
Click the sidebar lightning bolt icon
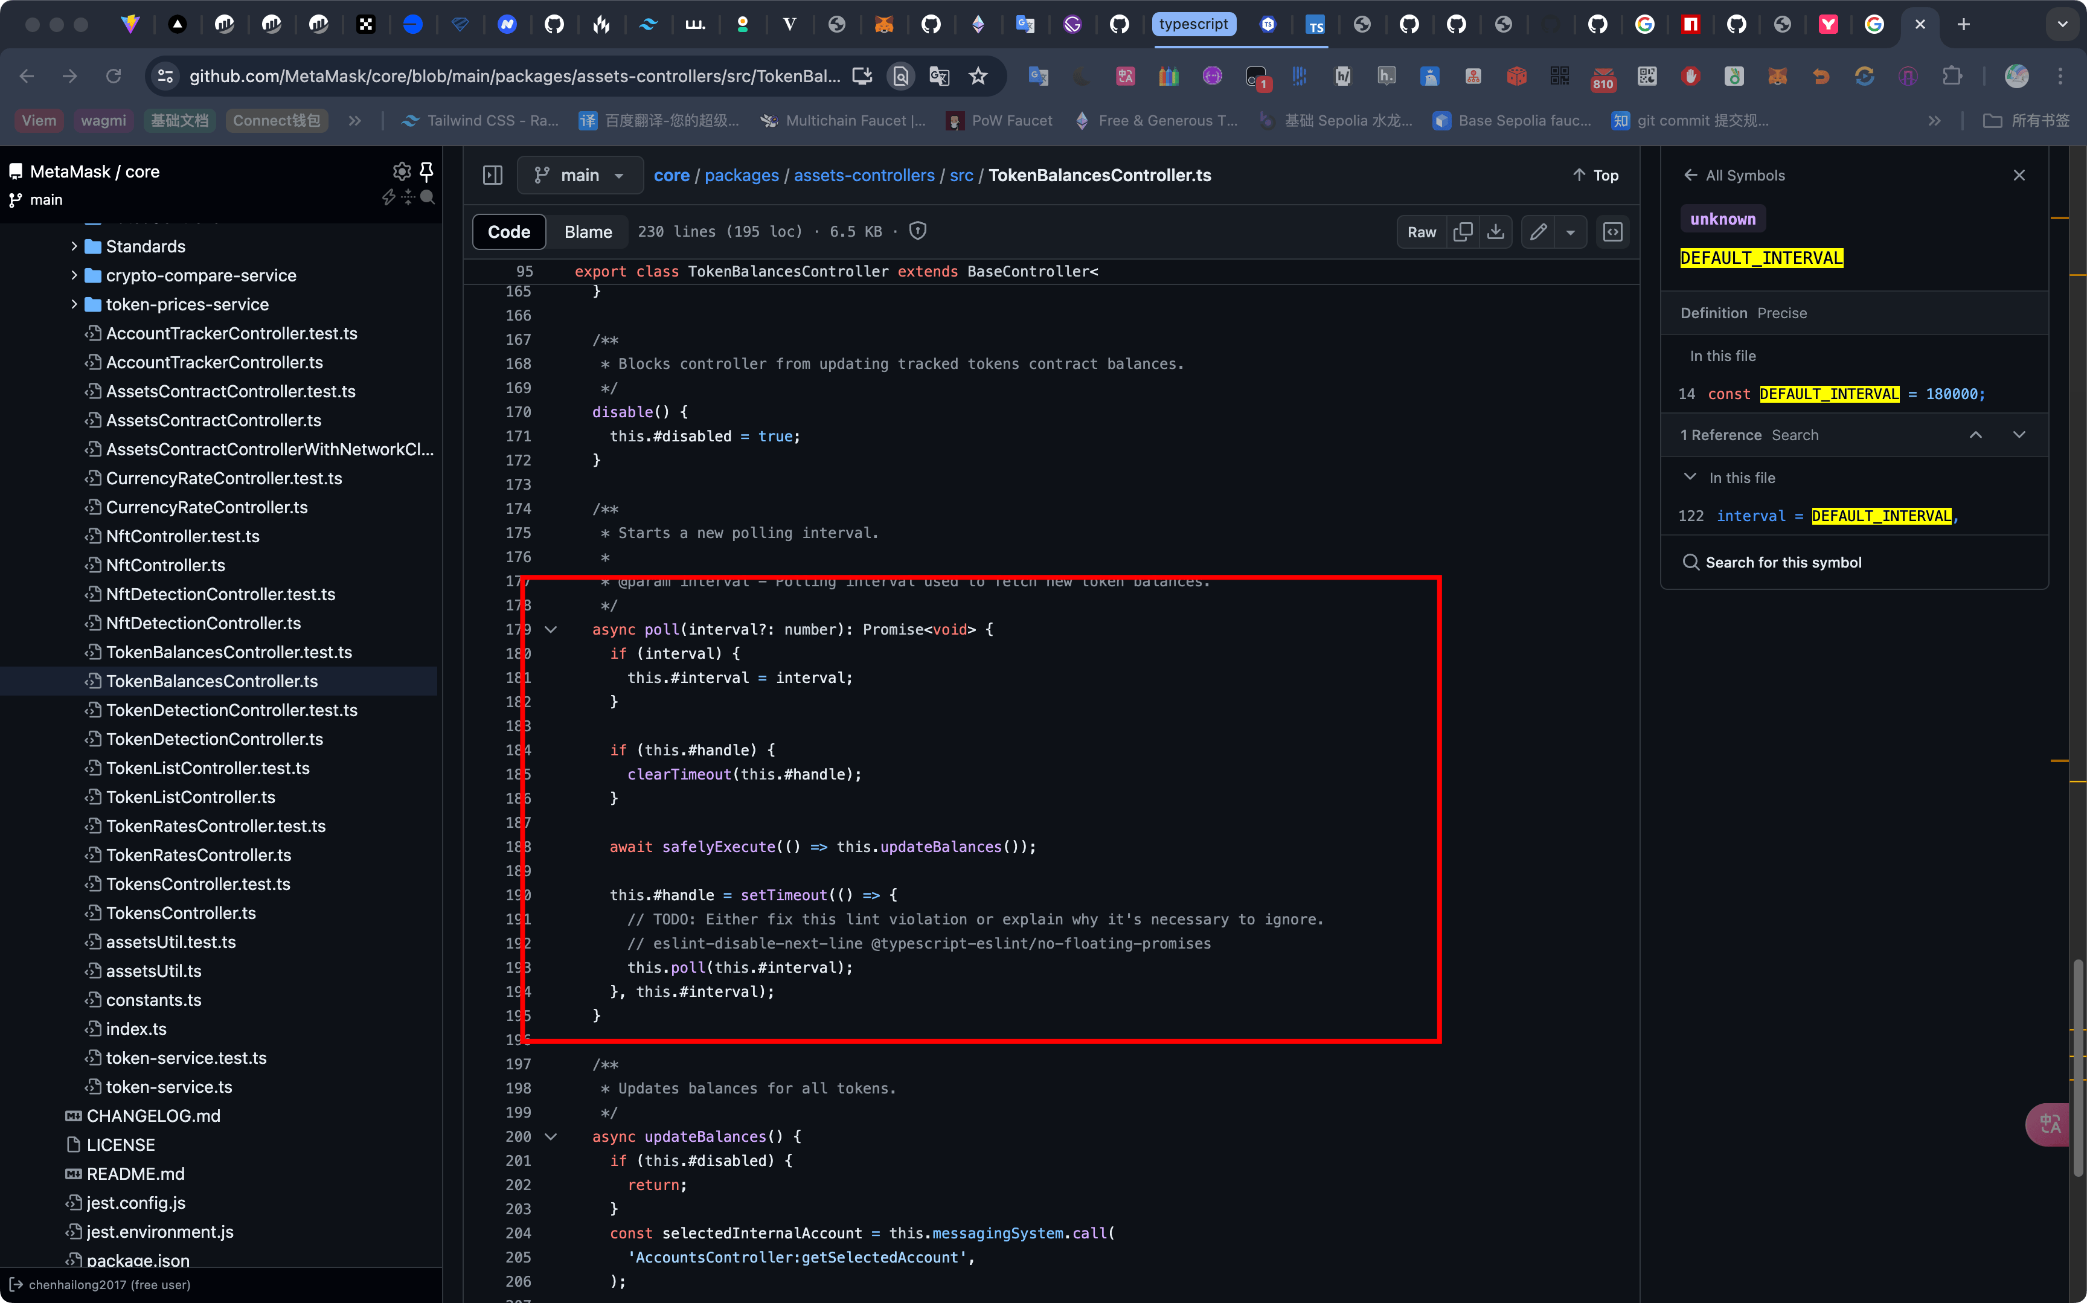[x=389, y=198]
